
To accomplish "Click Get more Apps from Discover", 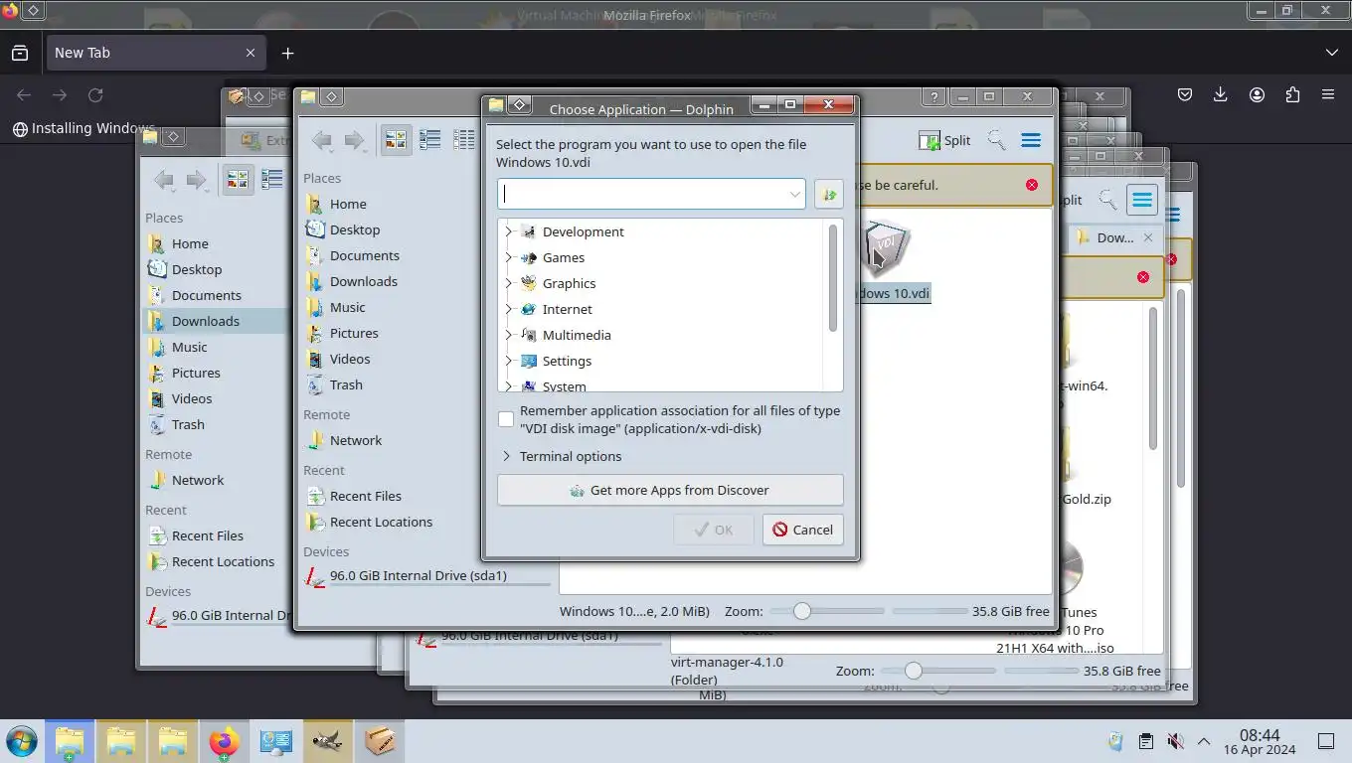I will click(670, 490).
